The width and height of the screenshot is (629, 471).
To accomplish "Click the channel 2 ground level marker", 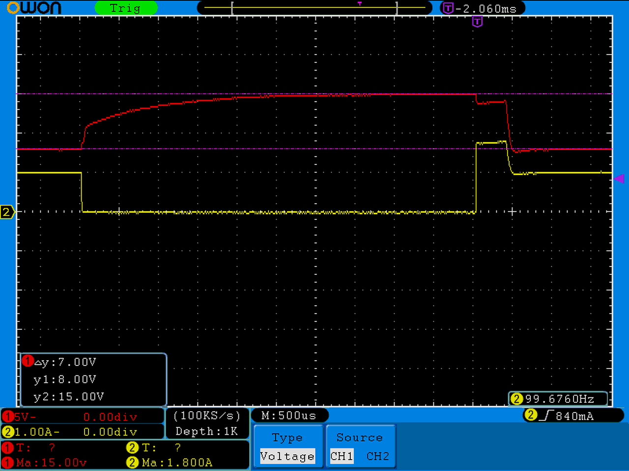I will click(7, 212).
